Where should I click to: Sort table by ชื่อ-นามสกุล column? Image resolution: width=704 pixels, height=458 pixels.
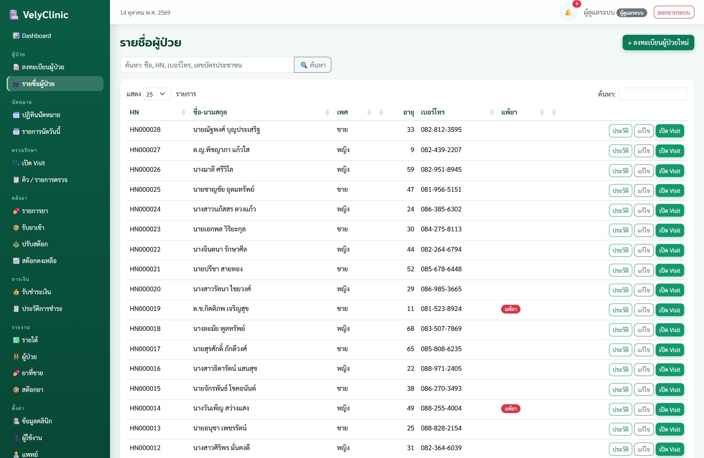pos(261,112)
